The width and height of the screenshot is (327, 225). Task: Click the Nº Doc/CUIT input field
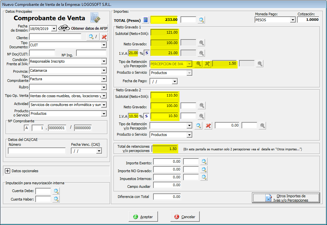tap(42, 53)
